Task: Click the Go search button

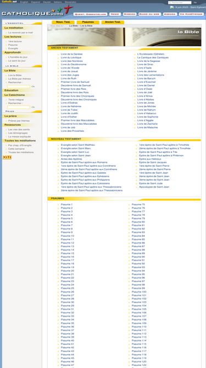Action: coord(195,3)
